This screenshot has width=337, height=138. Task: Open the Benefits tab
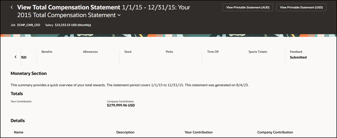click(x=47, y=52)
